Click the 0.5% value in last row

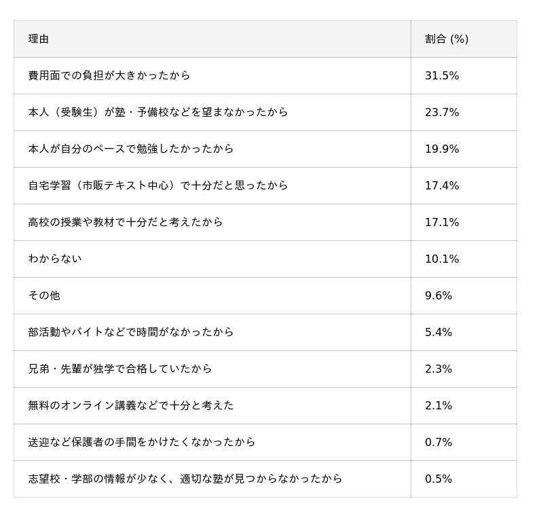pos(438,479)
